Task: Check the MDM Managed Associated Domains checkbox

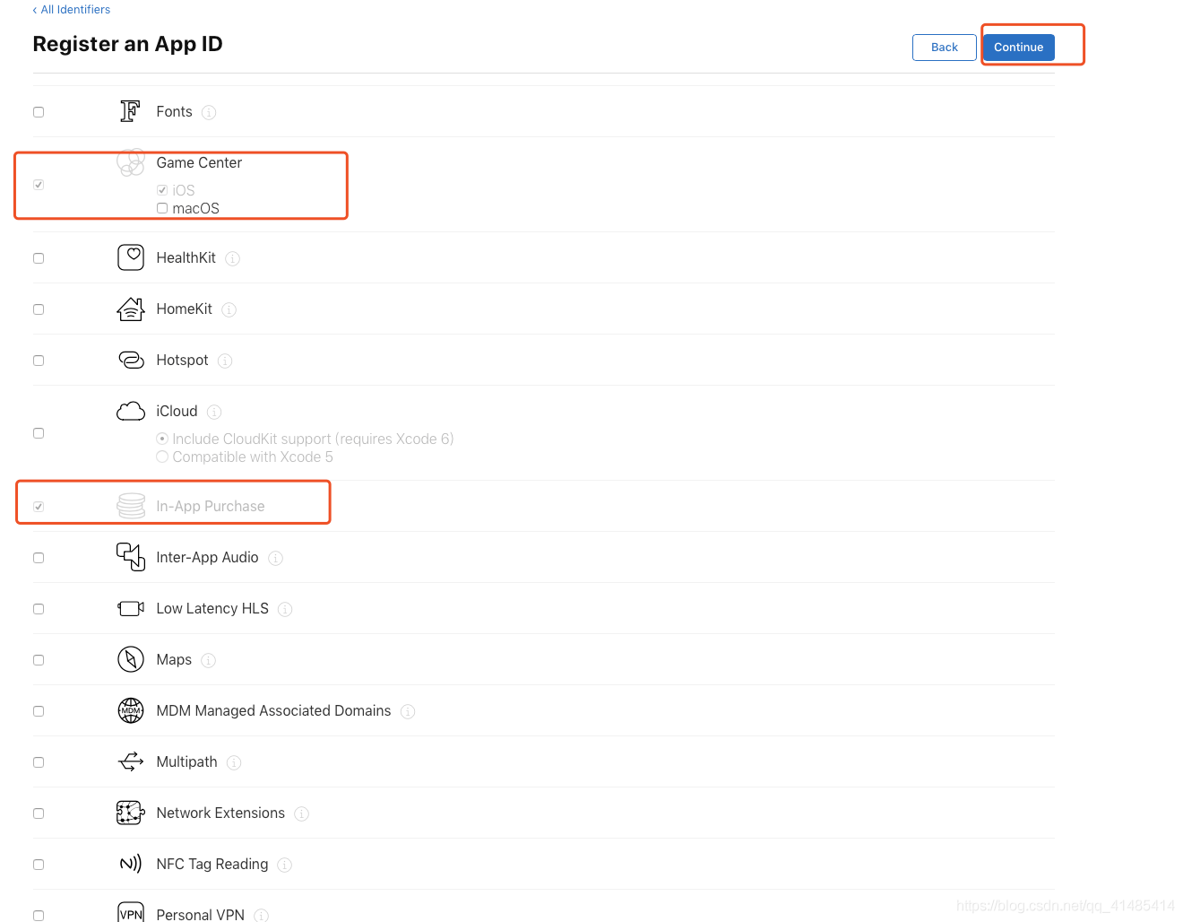Action: (39, 711)
